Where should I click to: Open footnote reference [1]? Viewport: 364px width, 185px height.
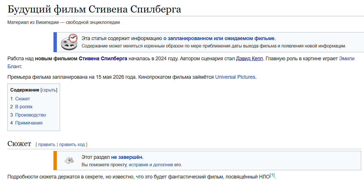pos(272,175)
